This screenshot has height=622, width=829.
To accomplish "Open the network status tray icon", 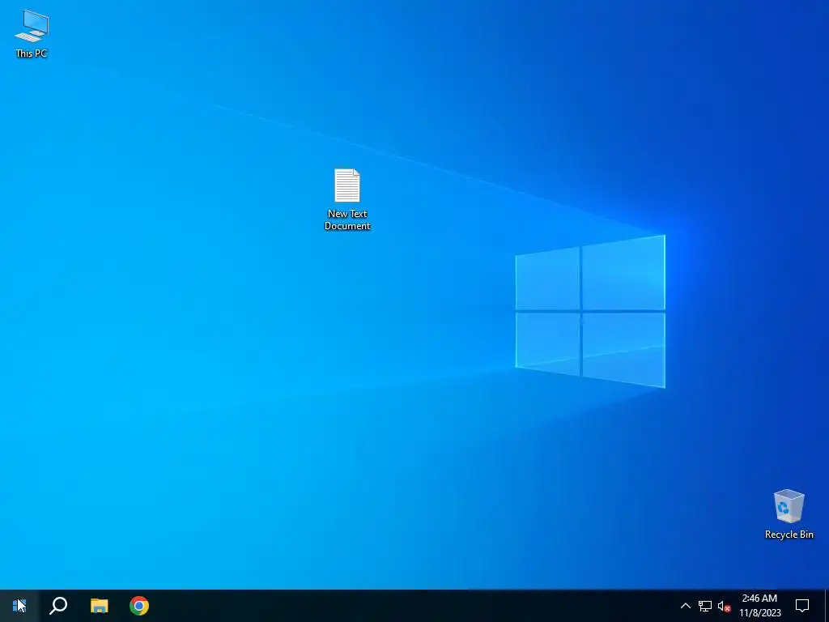I will (705, 606).
